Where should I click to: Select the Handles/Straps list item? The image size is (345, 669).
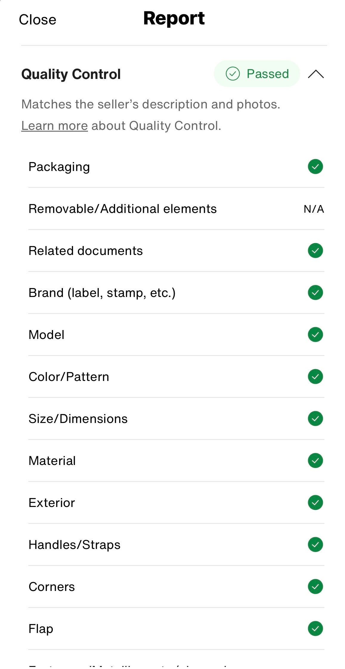tap(75, 545)
